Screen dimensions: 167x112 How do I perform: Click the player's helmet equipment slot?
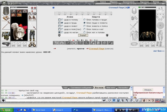pos(6,11)
